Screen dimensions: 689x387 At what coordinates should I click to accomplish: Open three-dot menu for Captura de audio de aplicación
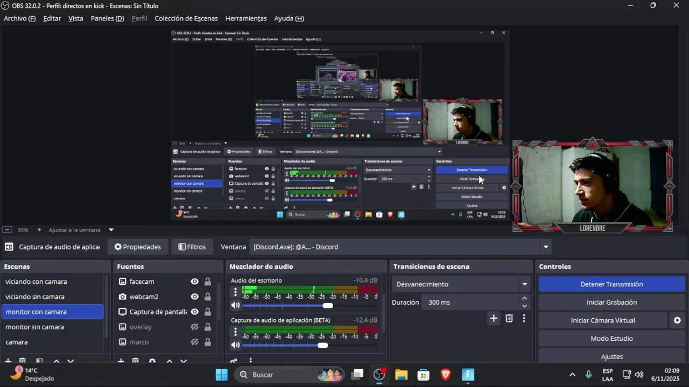[235, 332]
